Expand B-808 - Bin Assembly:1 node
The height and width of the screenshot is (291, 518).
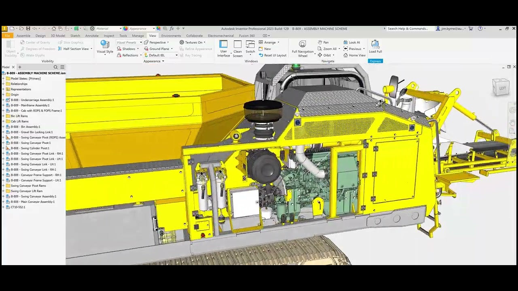tap(3, 127)
